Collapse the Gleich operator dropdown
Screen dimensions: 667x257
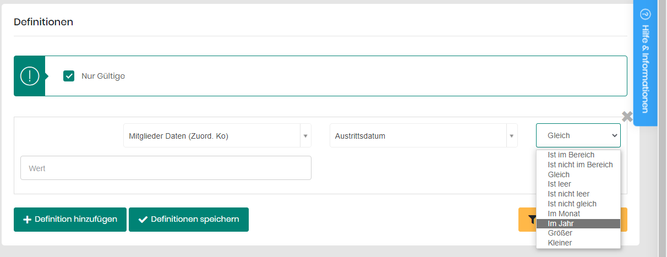click(x=578, y=135)
